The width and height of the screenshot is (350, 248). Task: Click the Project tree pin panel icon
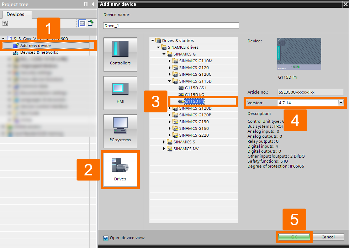pos(86,4)
